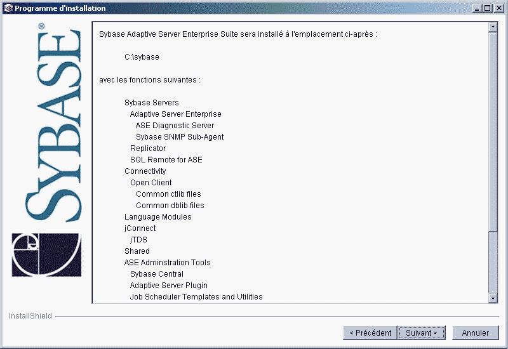Screen dimensions: 508x349
Task: Click the Language Modules entry
Action: tap(157, 217)
